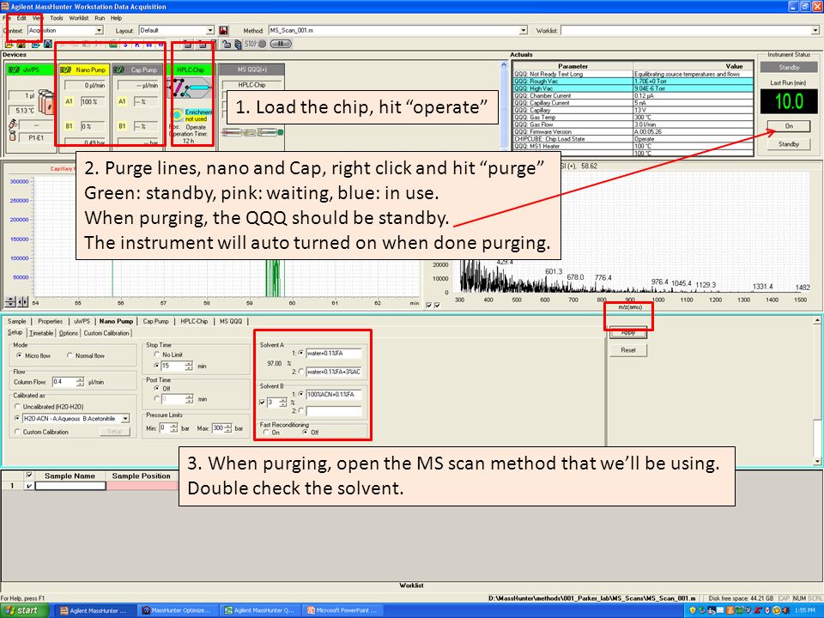Click the MS QQQ ion path diagram
This screenshot has width=824, height=618.
pos(252,132)
